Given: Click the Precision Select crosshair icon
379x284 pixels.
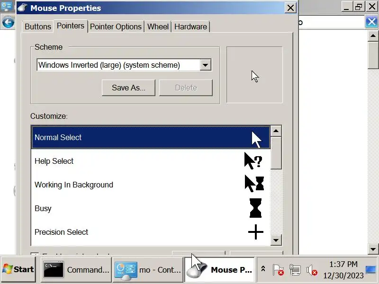Looking at the screenshot, I should point(256,232).
